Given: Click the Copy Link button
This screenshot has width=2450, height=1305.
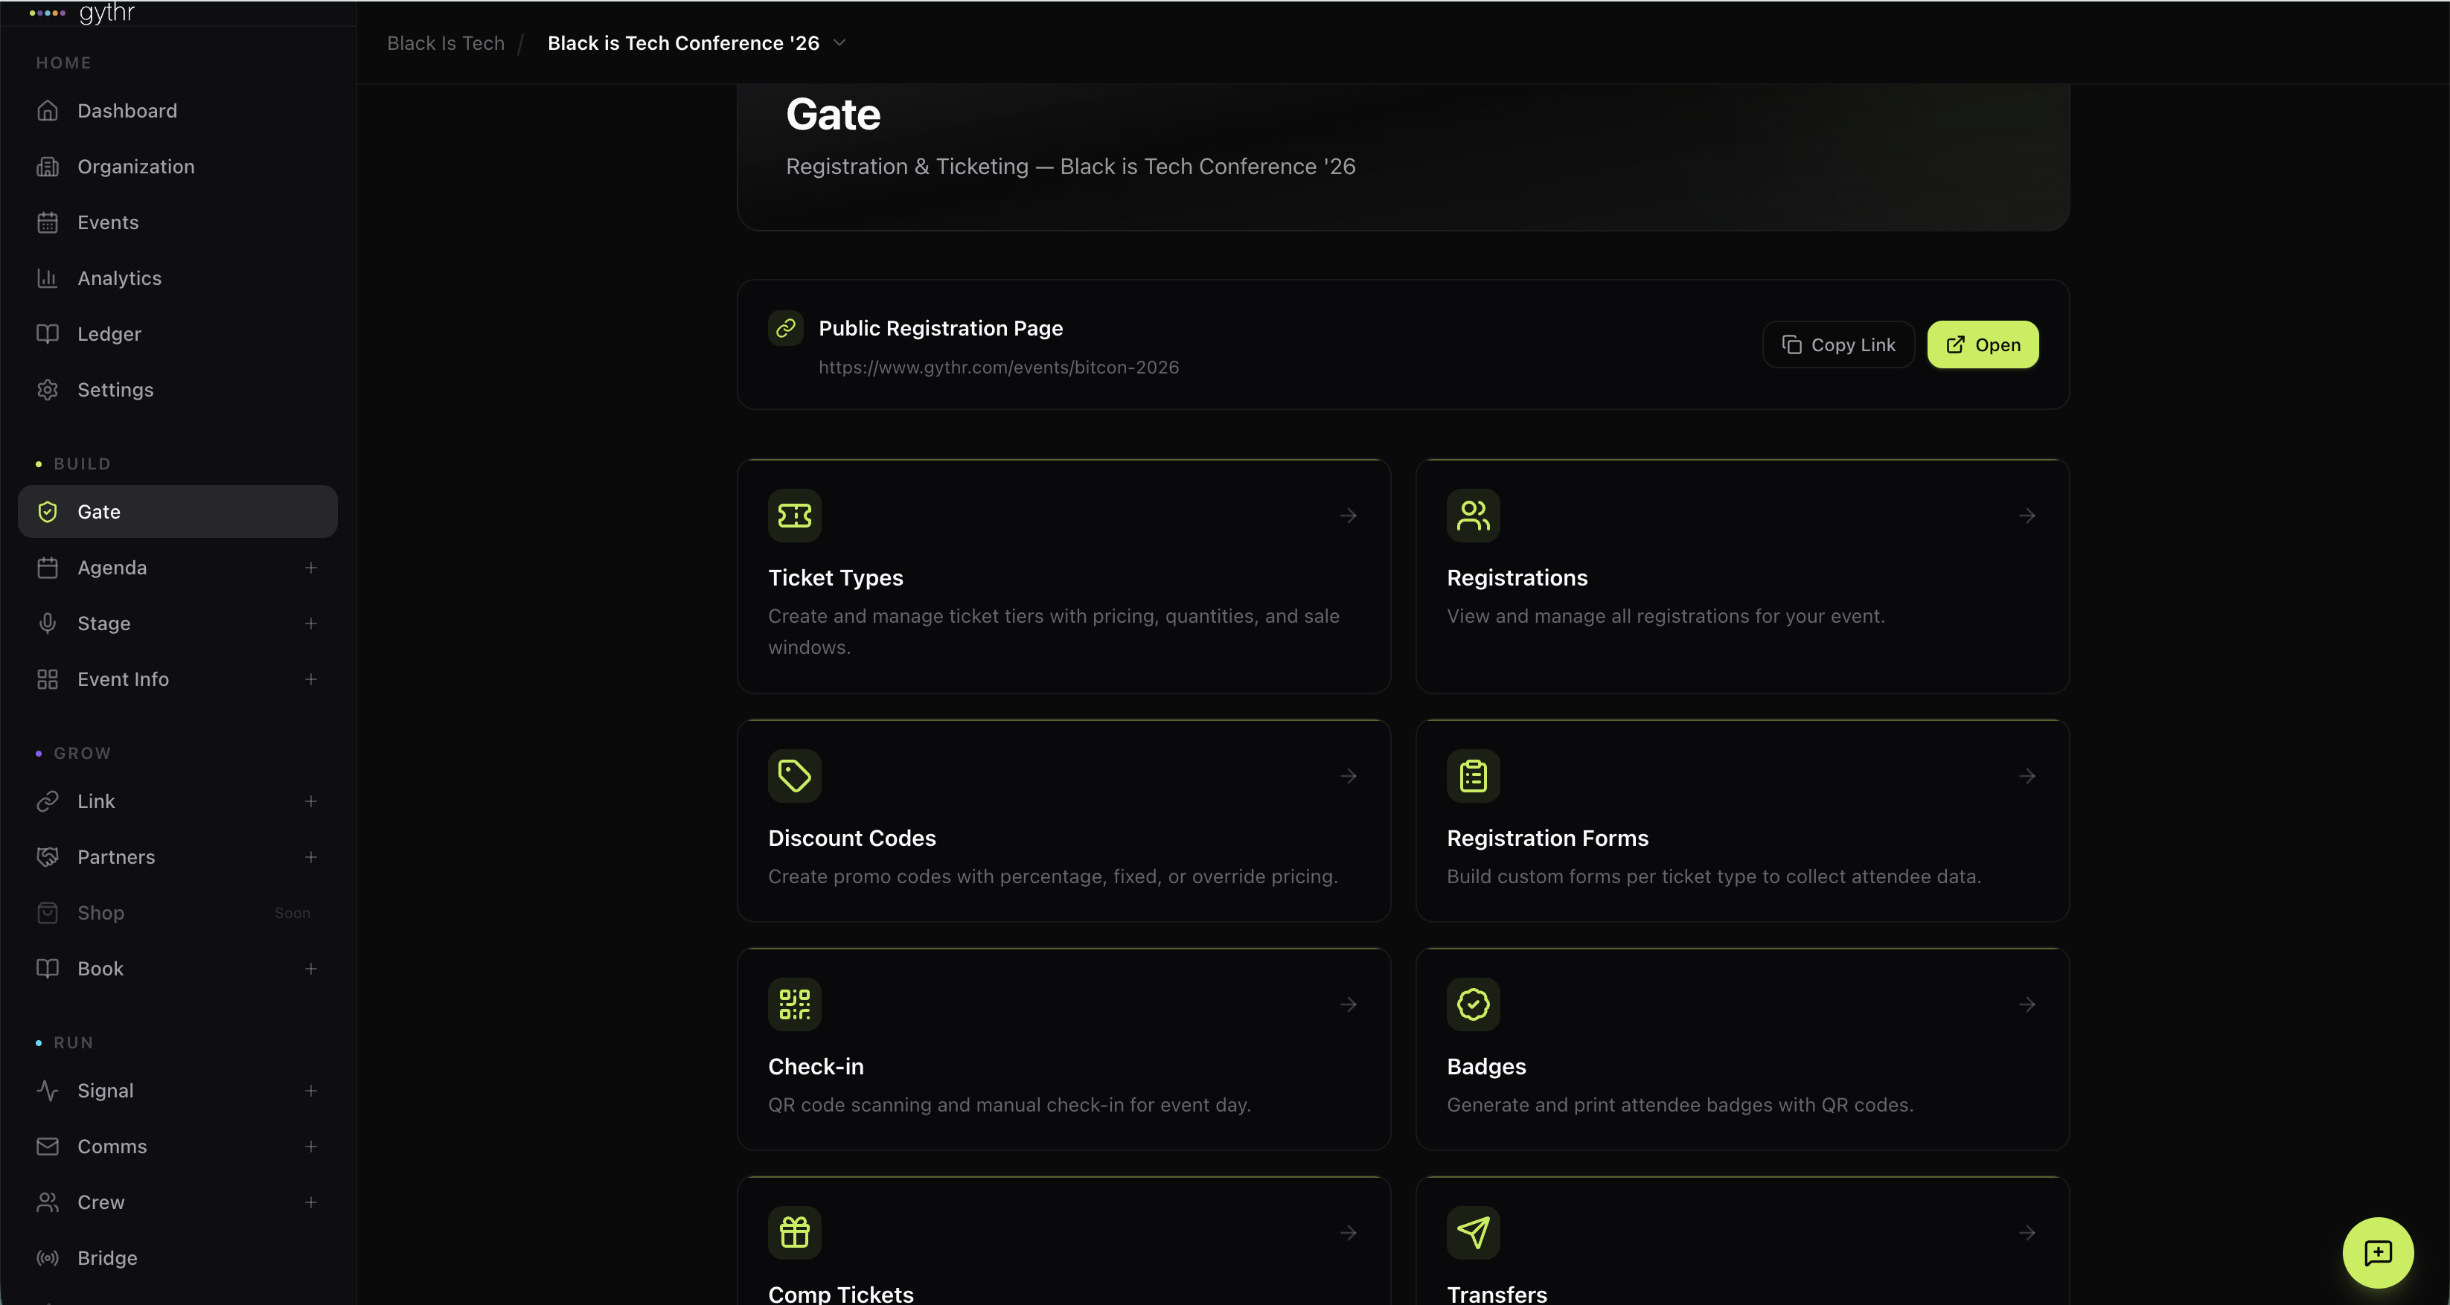Looking at the screenshot, I should (x=1837, y=344).
